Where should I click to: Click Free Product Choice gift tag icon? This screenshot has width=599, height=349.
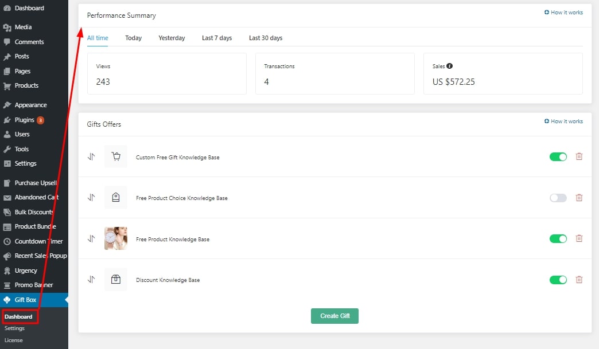point(116,198)
